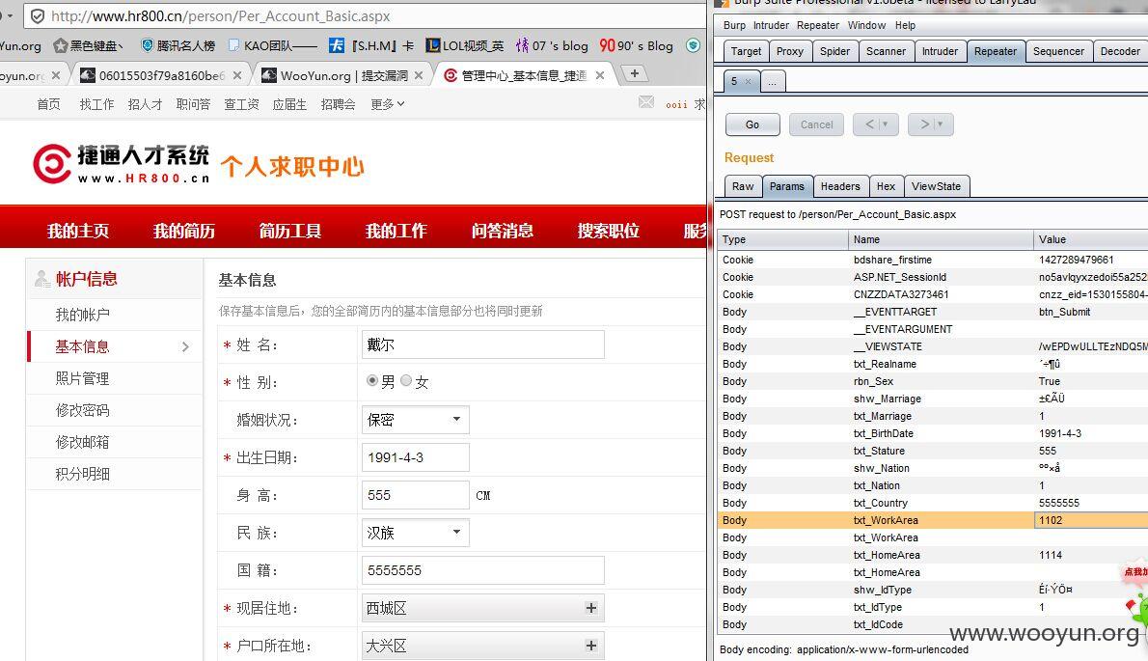
Task: Show request Hex view
Action: click(886, 186)
